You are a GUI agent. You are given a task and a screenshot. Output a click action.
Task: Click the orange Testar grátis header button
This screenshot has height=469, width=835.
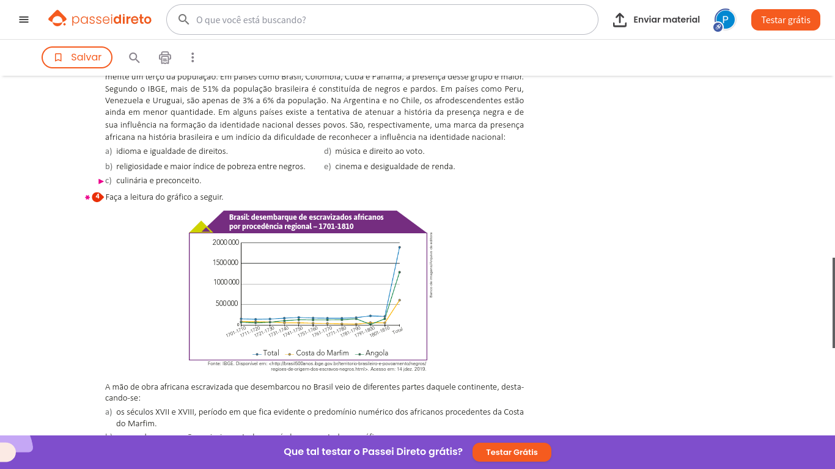coord(785,20)
